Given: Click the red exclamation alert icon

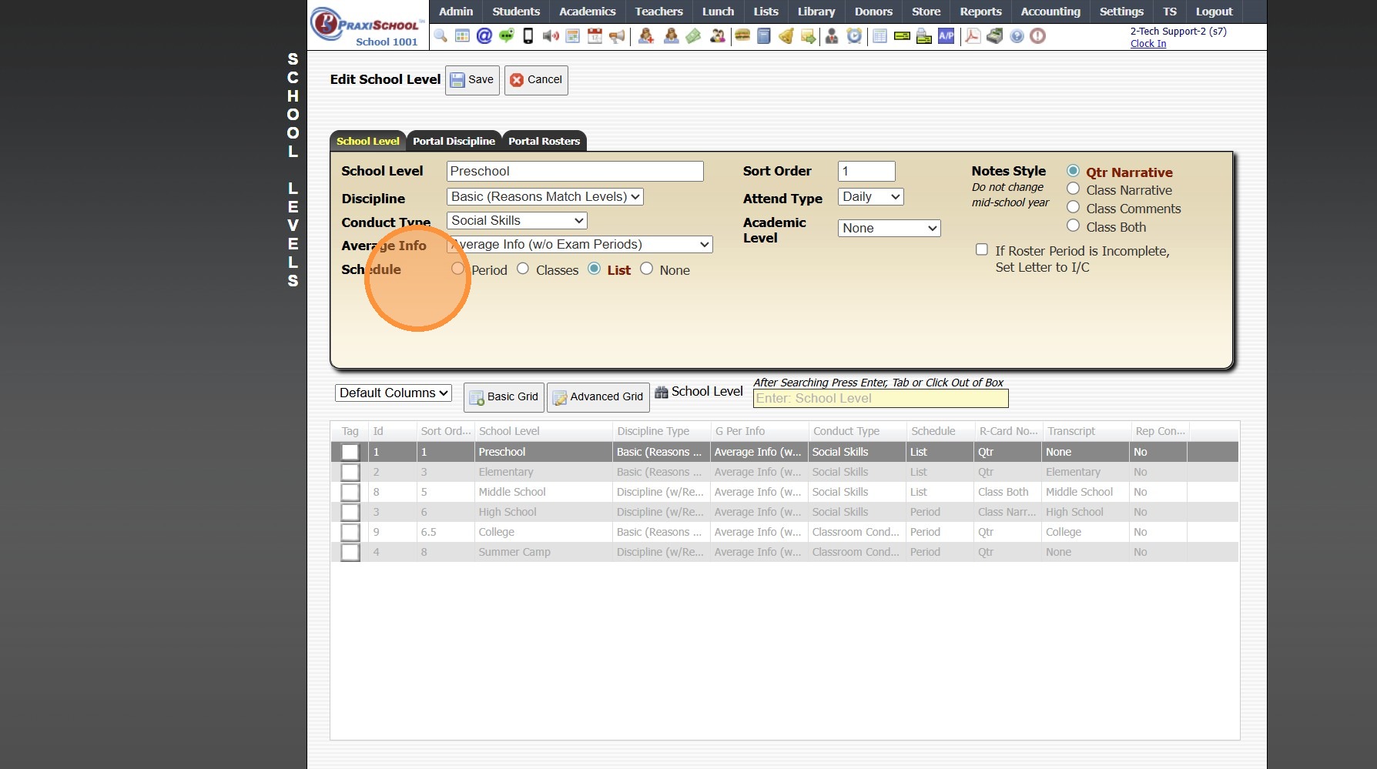Looking at the screenshot, I should tap(1038, 36).
